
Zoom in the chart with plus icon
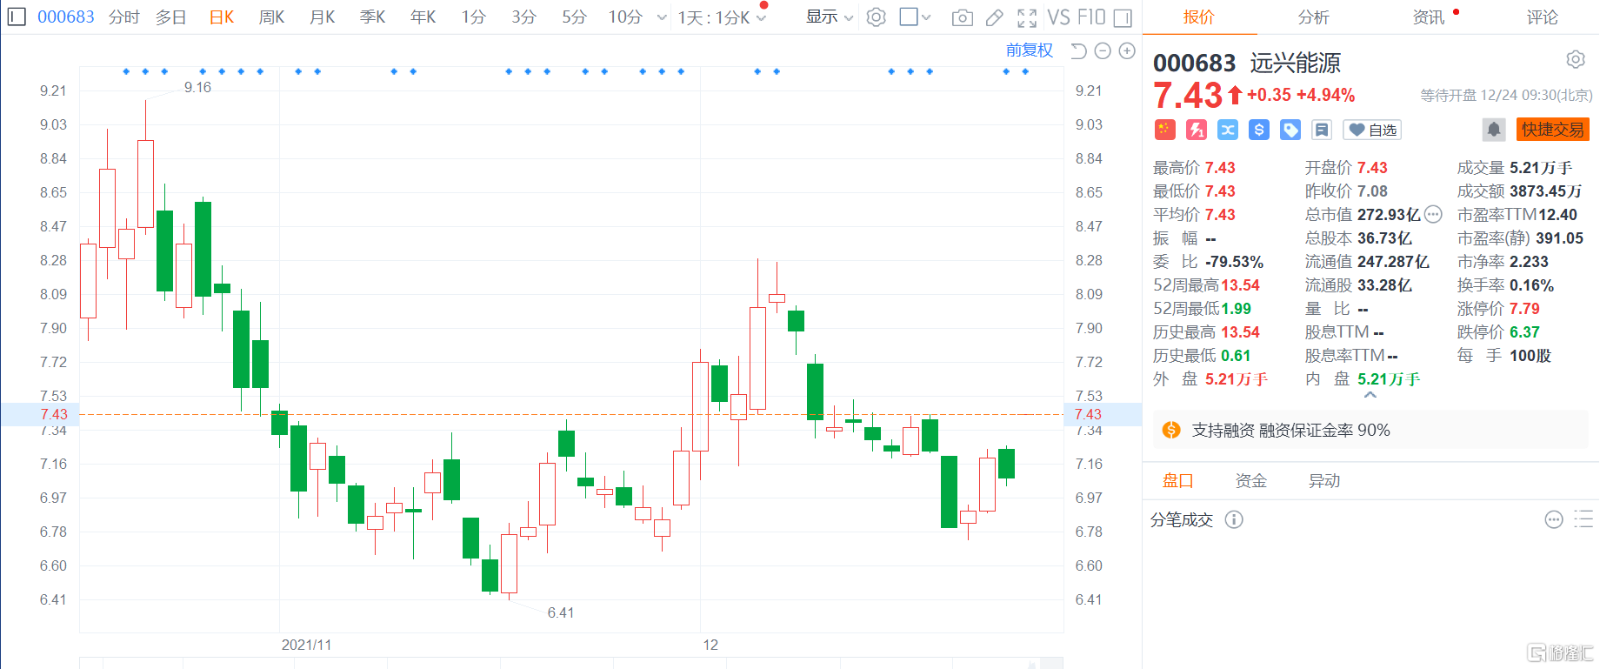click(1127, 51)
